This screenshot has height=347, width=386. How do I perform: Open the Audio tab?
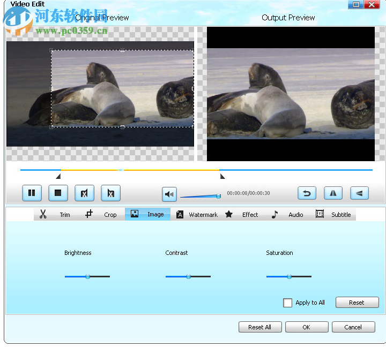(287, 214)
